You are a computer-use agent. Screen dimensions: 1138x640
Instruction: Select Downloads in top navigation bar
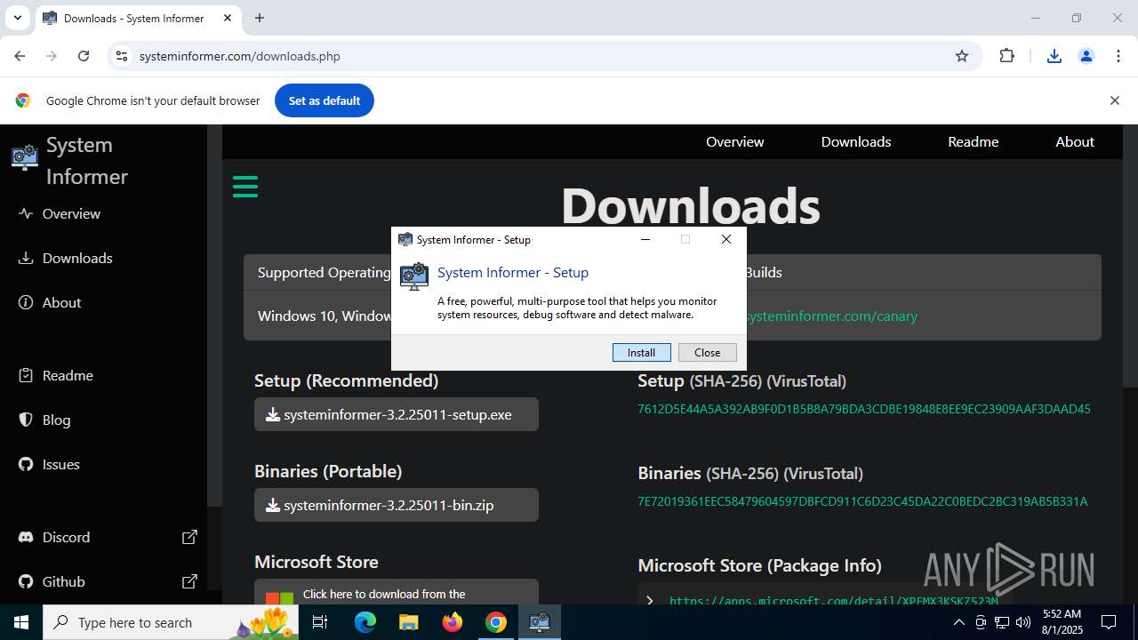pyautogui.click(x=856, y=141)
